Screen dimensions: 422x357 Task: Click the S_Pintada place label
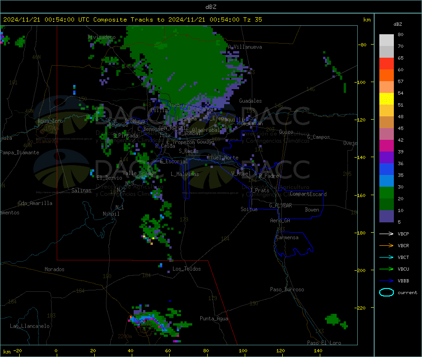[x=125, y=136]
